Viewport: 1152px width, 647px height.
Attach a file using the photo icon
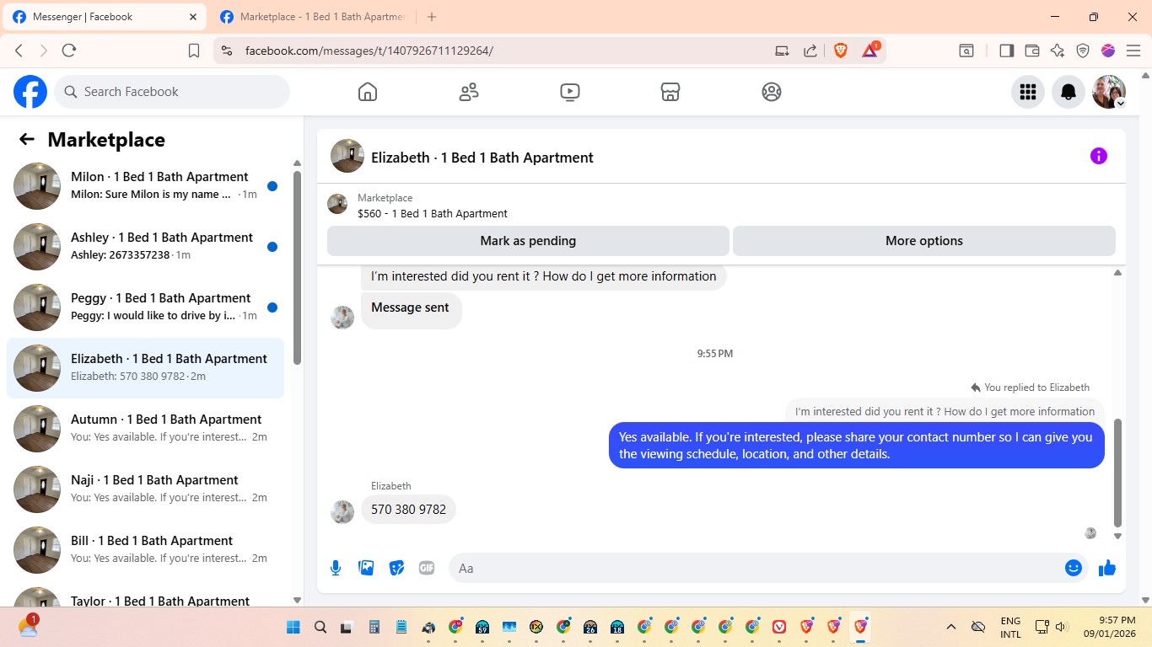[366, 568]
